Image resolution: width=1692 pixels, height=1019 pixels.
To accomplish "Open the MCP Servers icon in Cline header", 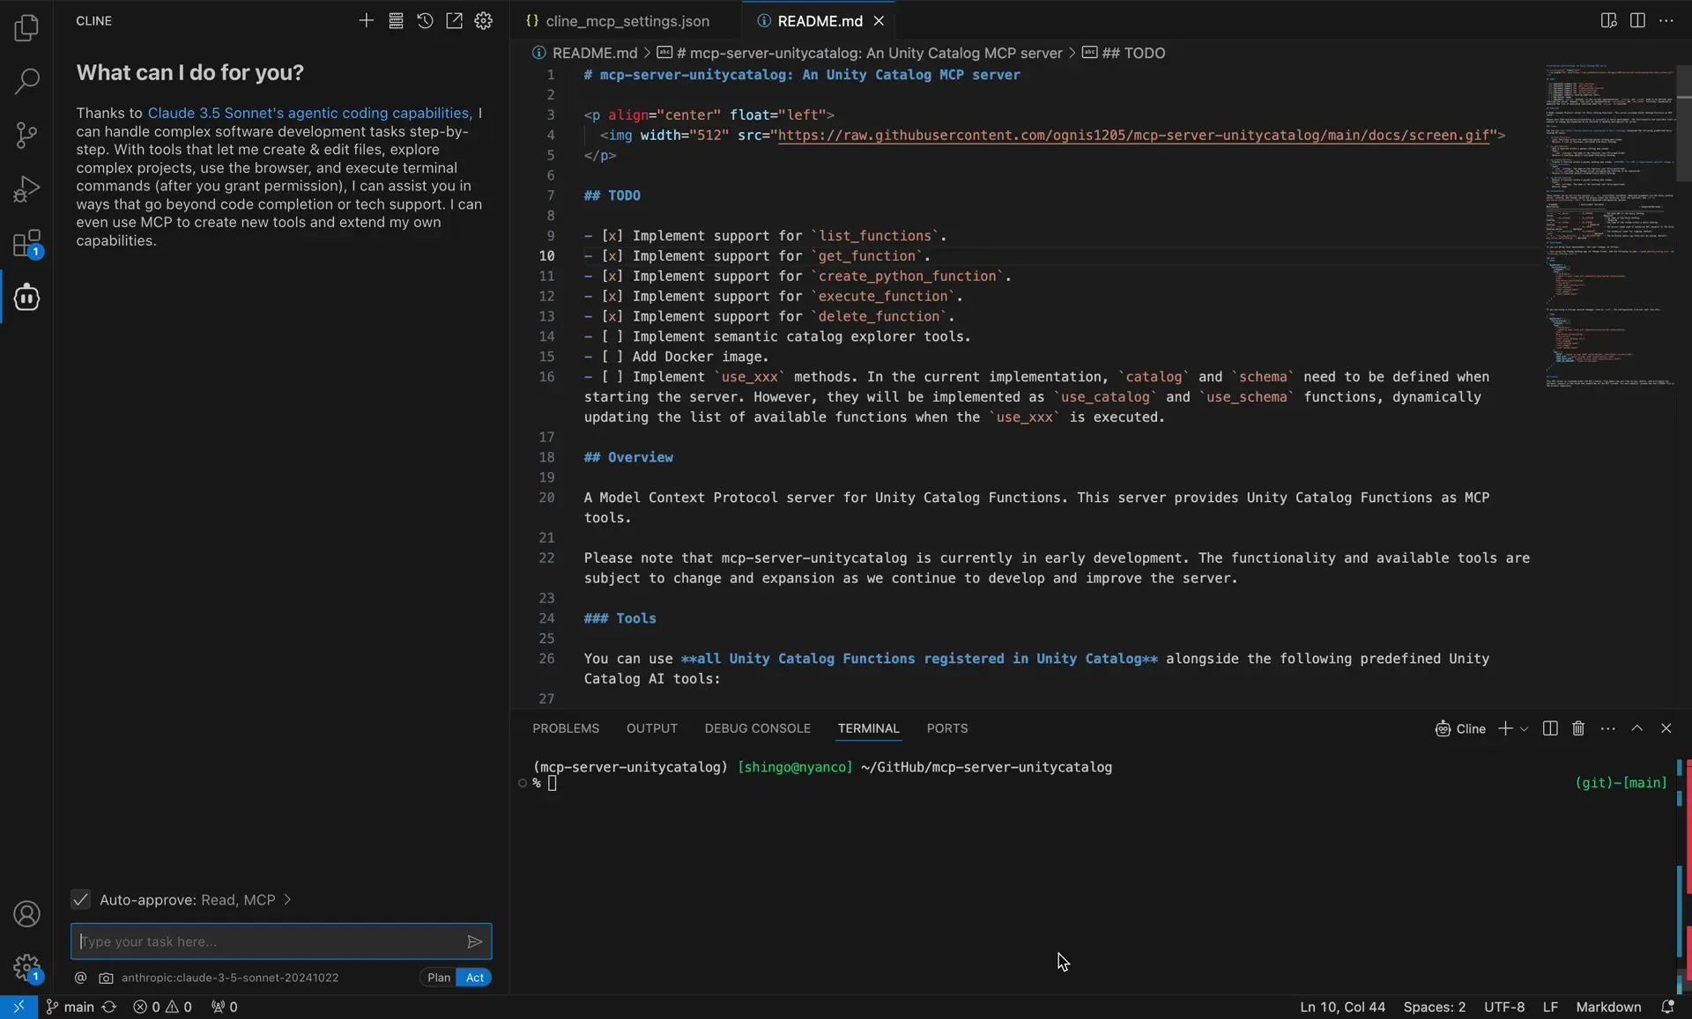I will [x=396, y=20].
